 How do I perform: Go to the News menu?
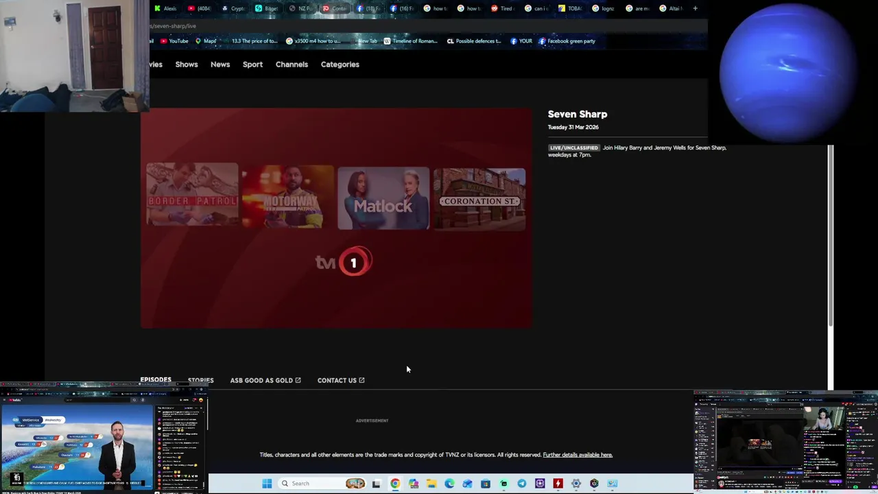220,64
